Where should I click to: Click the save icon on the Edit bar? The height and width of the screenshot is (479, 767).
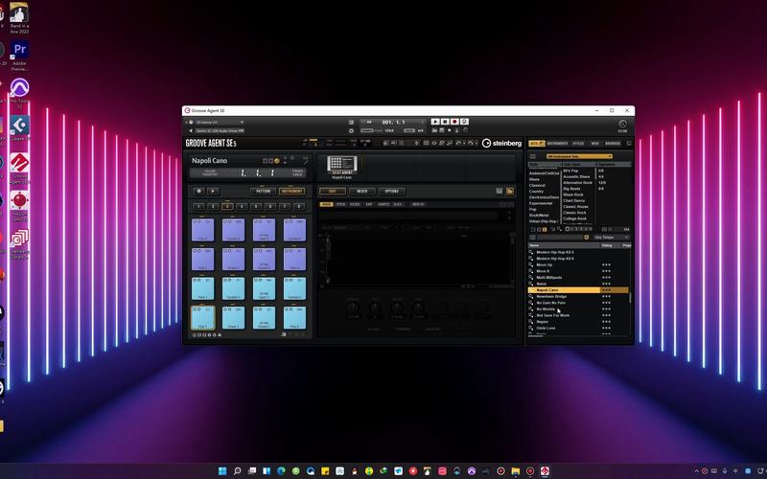[x=499, y=191]
